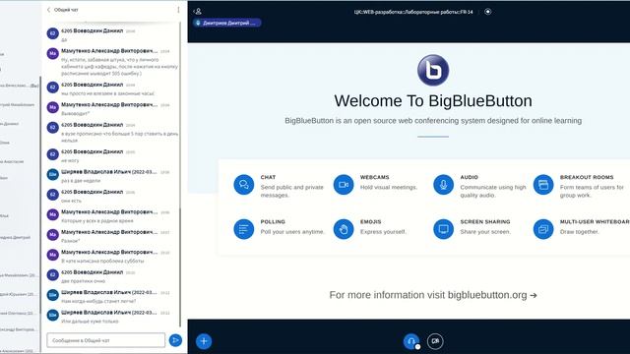Click the slide subtitle about online learning
The height and width of the screenshot is (354, 630).
[x=433, y=121]
